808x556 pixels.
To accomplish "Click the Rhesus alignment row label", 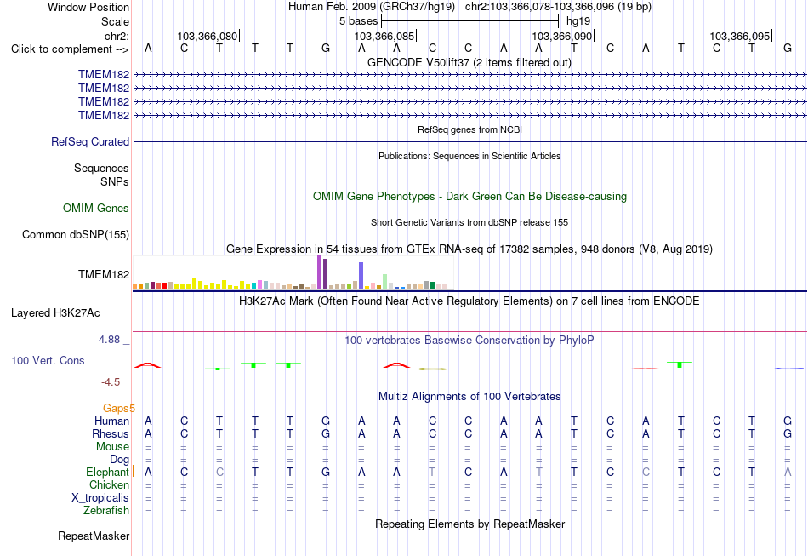I will pos(111,433).
